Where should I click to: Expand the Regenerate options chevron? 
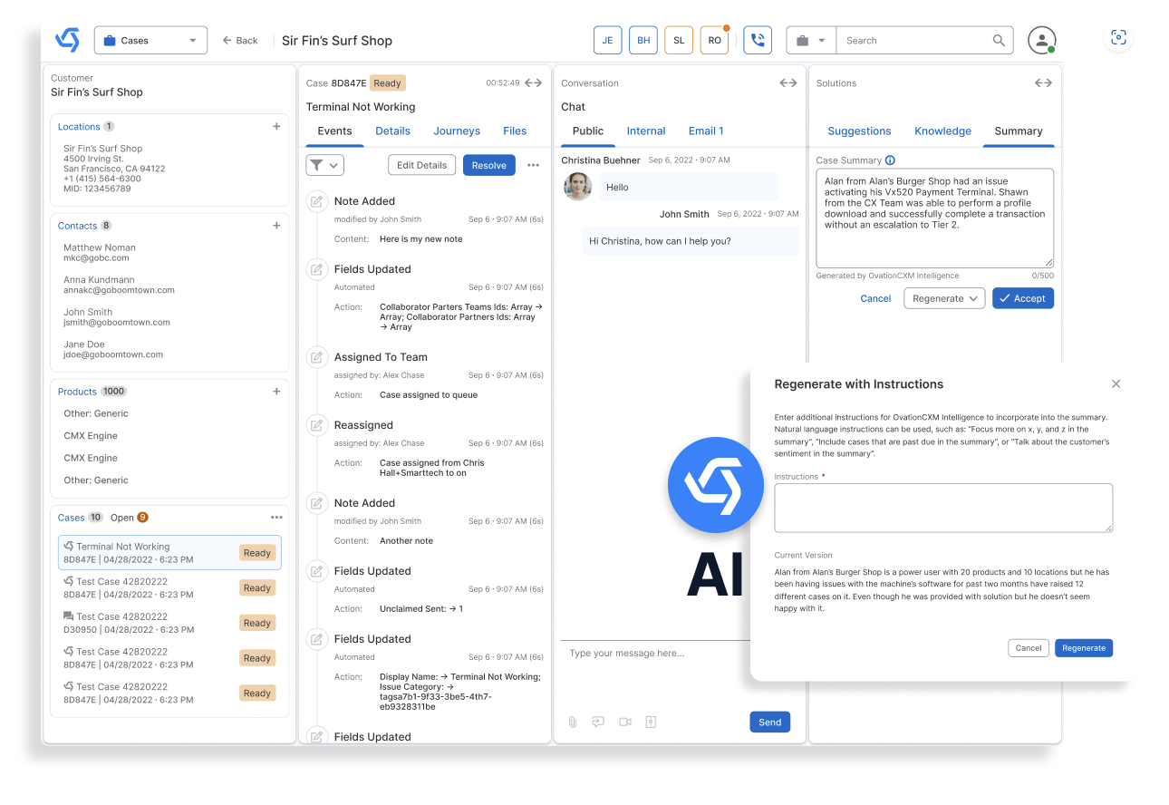click(975, 298)
